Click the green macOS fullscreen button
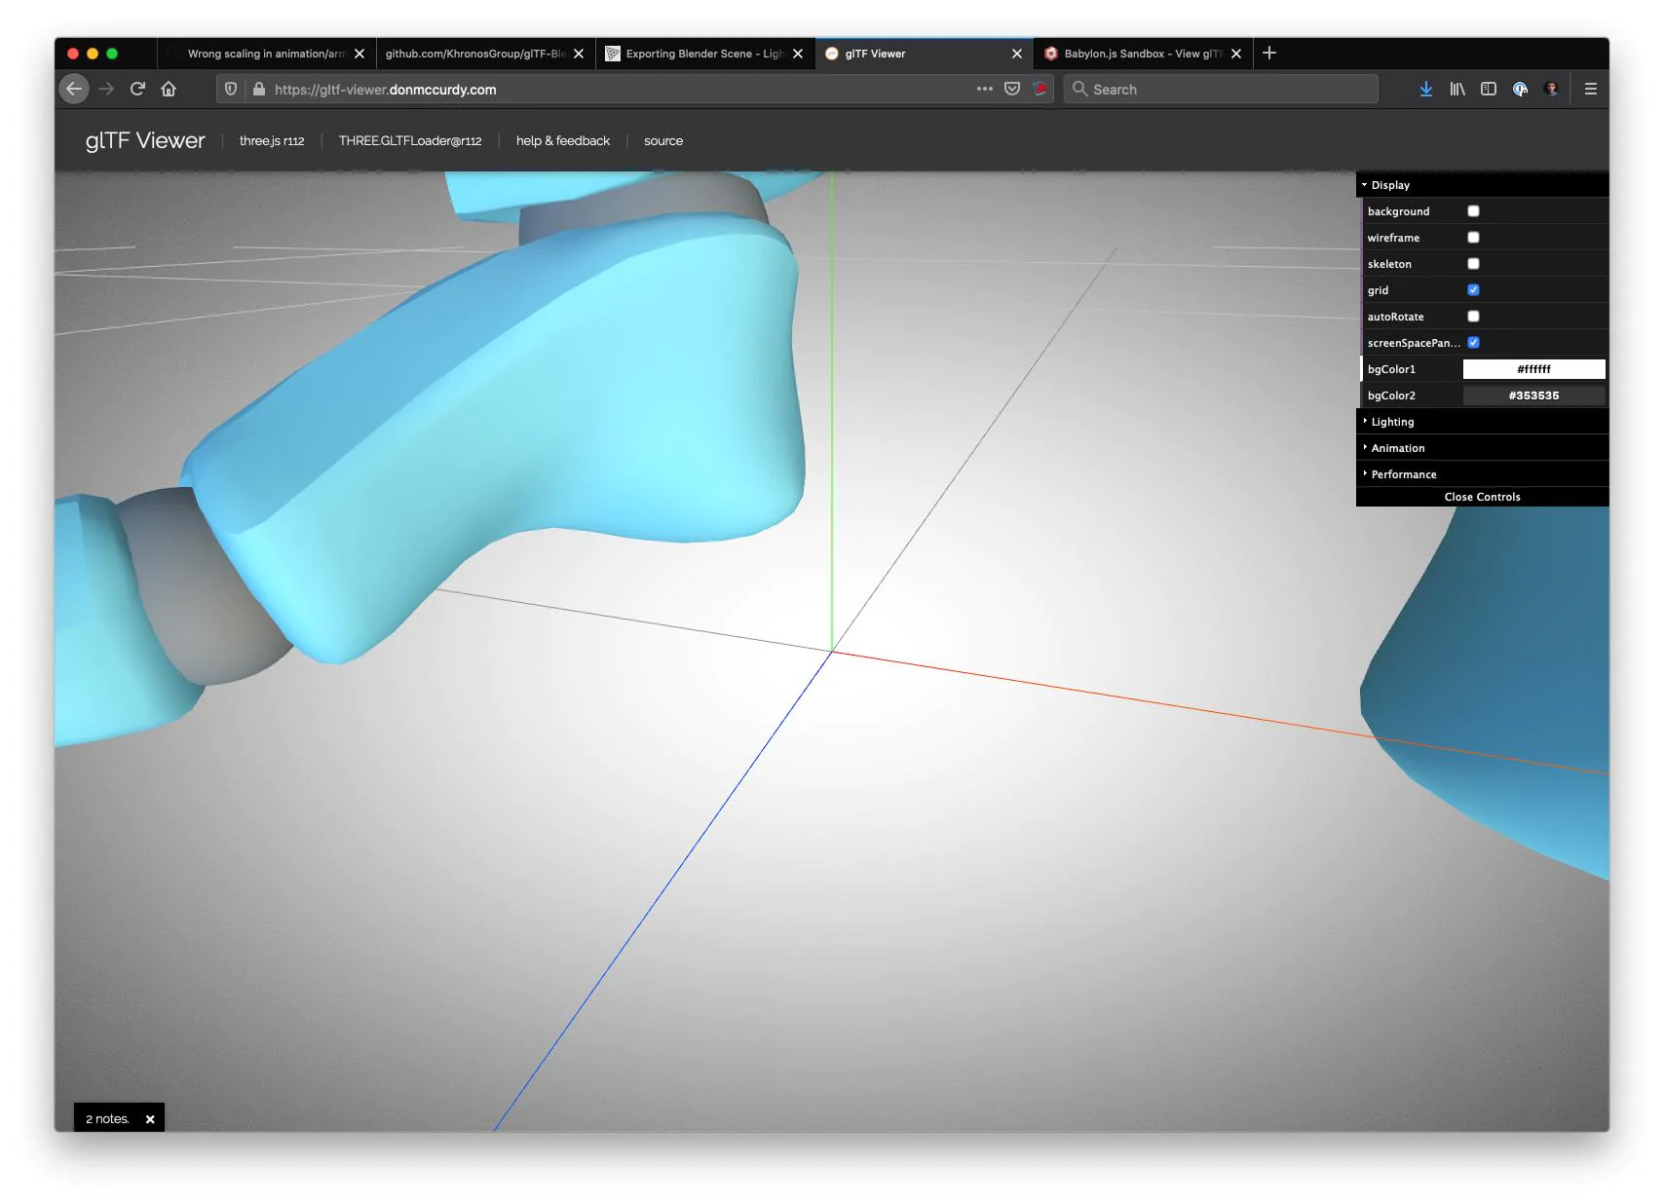 [x=112, y=54]
